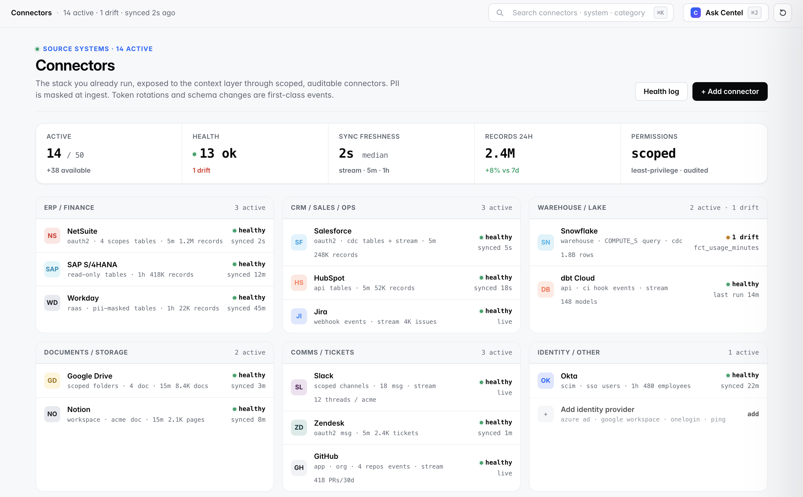Open the NetSuite connector name
The height and width of the screenshot is (497, 803).
pyautogui.click(x=82, y=231)
